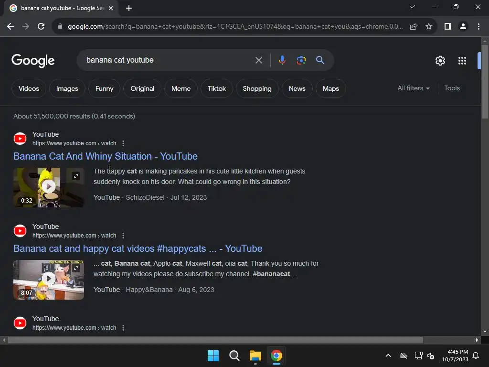Click the muted volume tray icon
489x367 pixels.
click(x=431, y=356)
